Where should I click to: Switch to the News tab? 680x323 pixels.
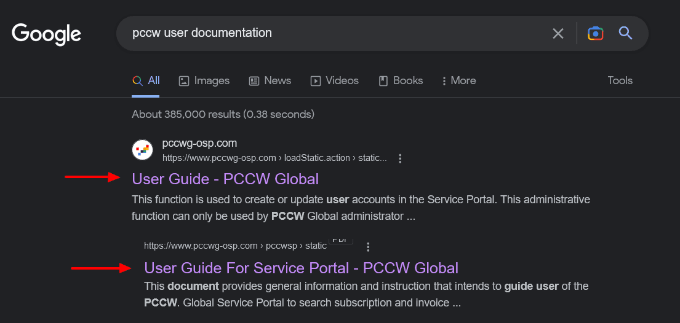pos(270,81)
